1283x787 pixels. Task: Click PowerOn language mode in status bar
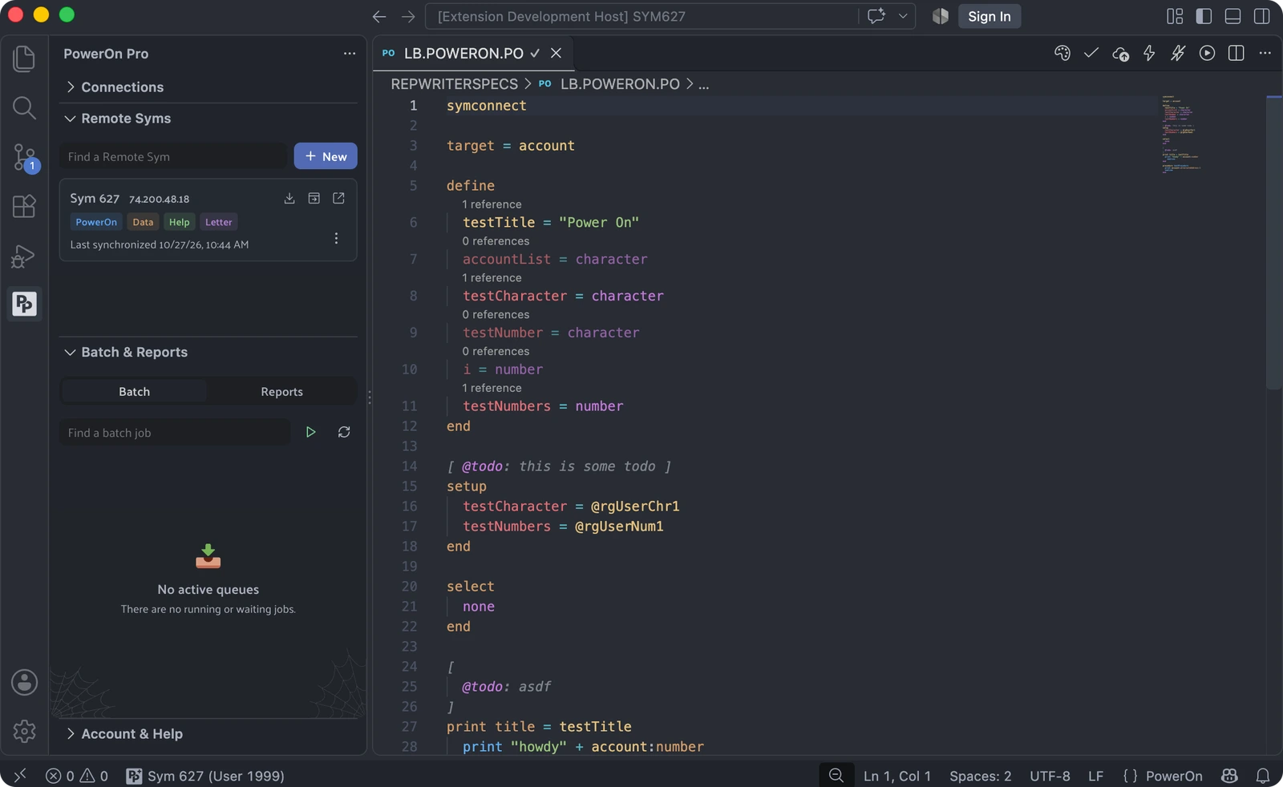(x=1174, y=775)
